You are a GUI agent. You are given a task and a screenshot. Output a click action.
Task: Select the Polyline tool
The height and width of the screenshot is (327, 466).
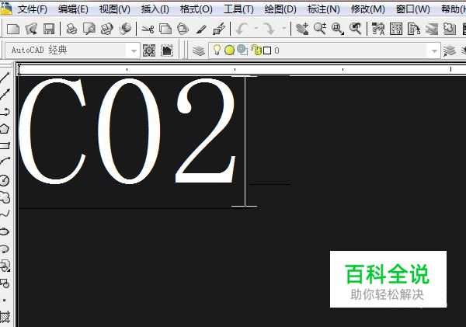pyautogui.click(x=5, y=112)
